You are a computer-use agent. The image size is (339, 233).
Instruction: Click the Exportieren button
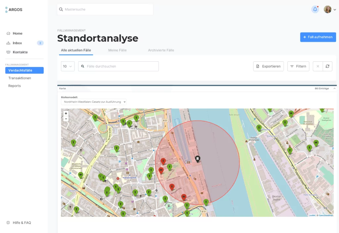(x=268, y=66)
